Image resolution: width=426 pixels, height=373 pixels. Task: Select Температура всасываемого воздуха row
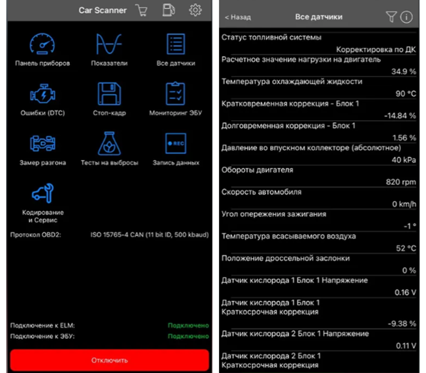pos(319,242)
